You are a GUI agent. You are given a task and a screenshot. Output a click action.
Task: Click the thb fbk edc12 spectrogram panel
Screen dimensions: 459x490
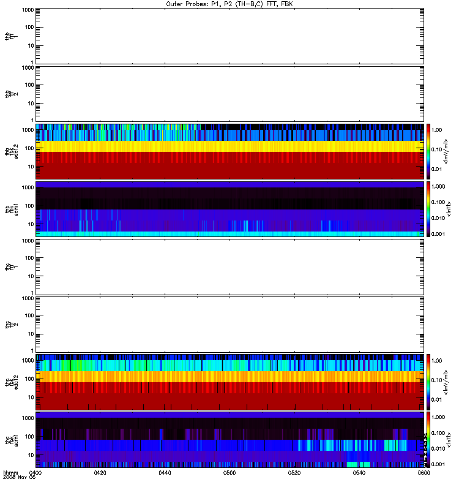coord(229,151)
